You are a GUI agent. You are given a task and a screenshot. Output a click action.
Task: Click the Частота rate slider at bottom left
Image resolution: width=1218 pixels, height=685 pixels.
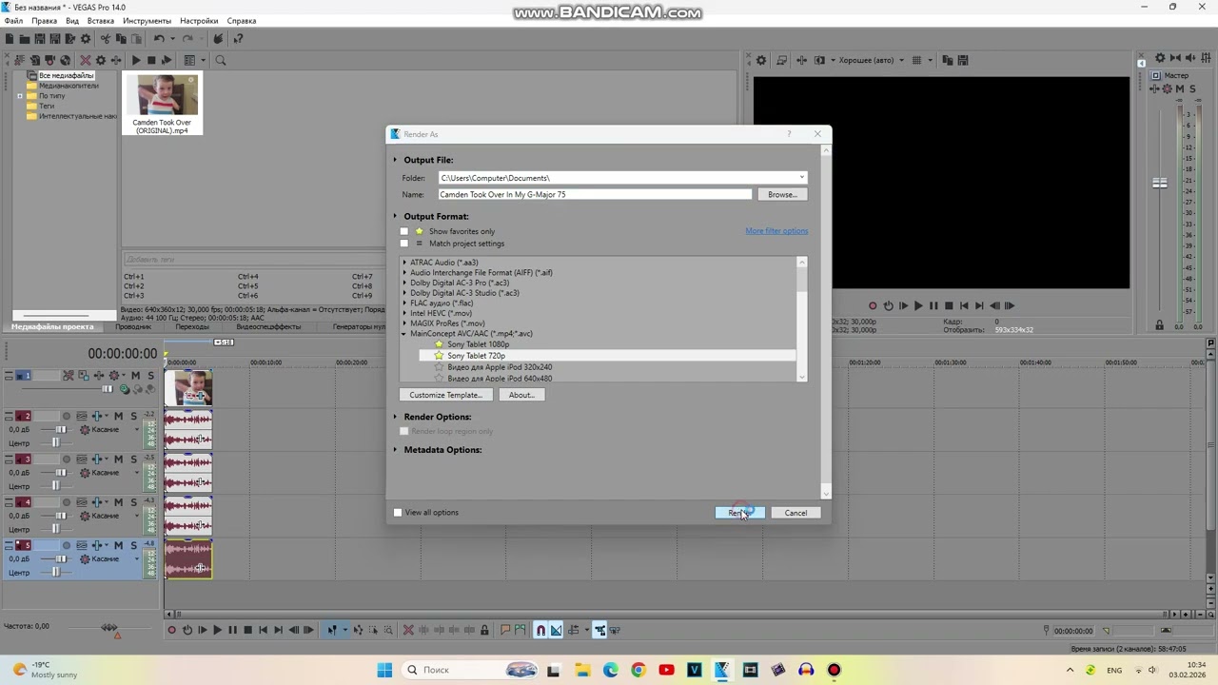coord(109,627)
